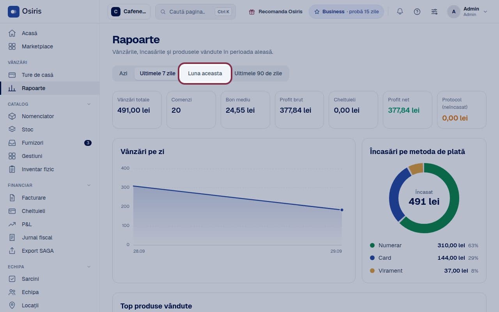
Task: Click the Gestiuni icon in sidebar
Action: coord(12,156)
